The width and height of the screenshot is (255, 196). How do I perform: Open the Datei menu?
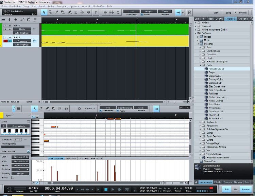4,6
